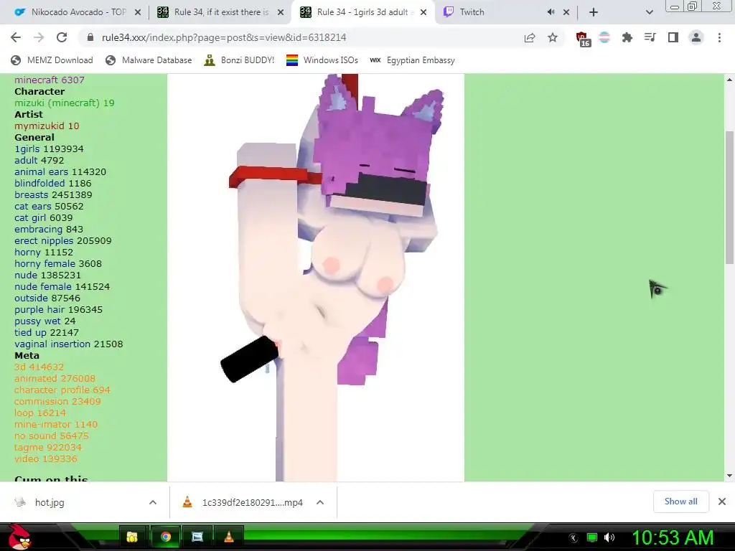Open VLC cone icon in taskbar
Viewport: 735px width, 551px height.
coord(229,537)
